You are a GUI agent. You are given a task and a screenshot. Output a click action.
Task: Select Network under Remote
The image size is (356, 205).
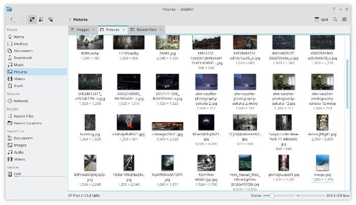(x=21, y=101)
